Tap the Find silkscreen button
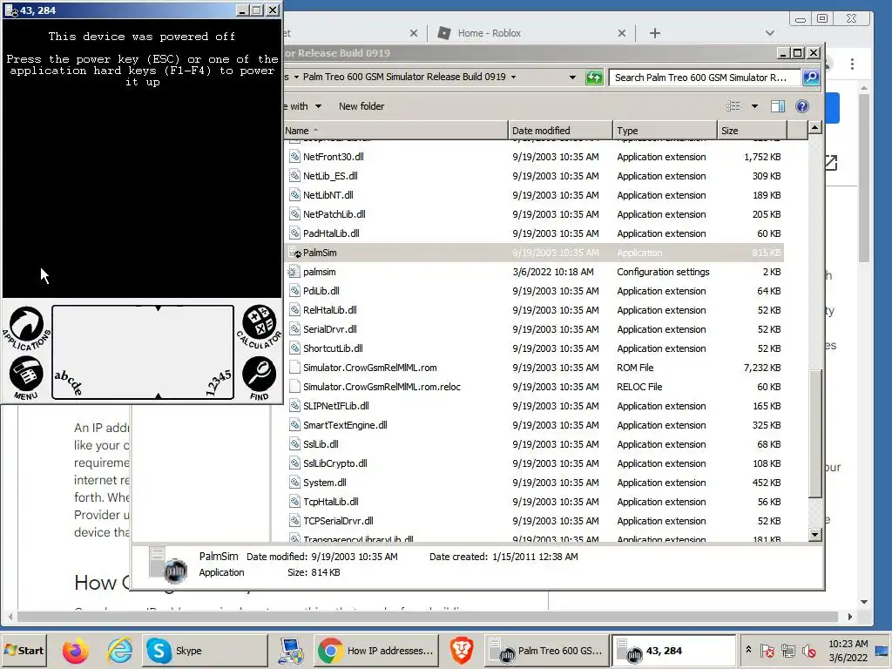 point(260,378)
